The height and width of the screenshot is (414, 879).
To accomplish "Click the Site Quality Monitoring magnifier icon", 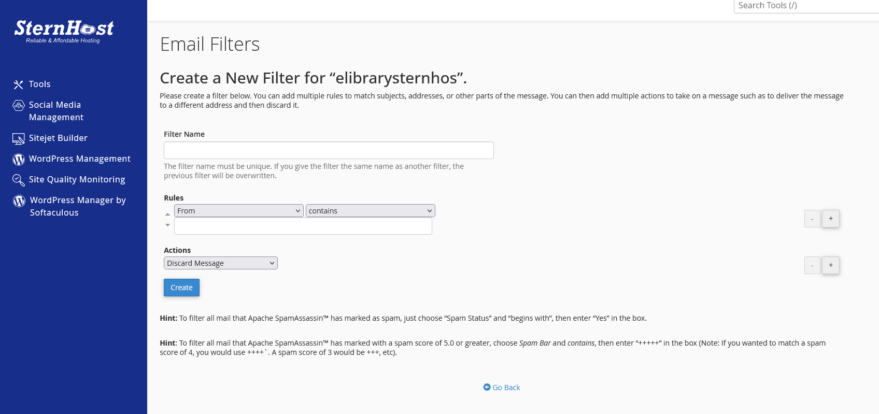I will click(19, 180).
